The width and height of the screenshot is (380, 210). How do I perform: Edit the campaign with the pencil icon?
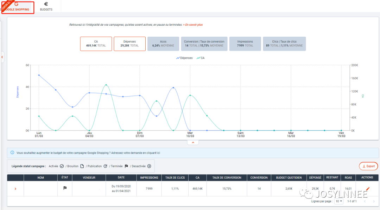tap(368, 189)
